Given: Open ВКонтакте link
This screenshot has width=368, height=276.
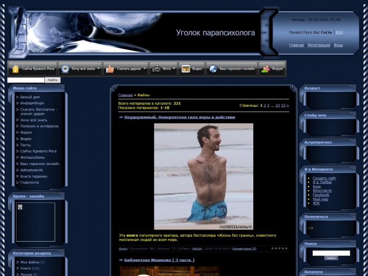Looking at the screenshot, I should [x=322, y=191].
